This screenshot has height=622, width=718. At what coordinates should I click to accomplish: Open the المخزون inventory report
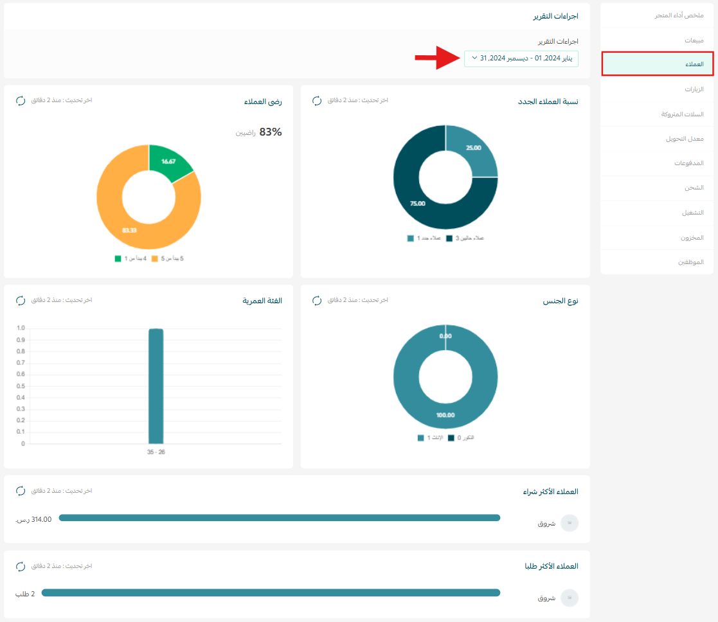(692, 237)
